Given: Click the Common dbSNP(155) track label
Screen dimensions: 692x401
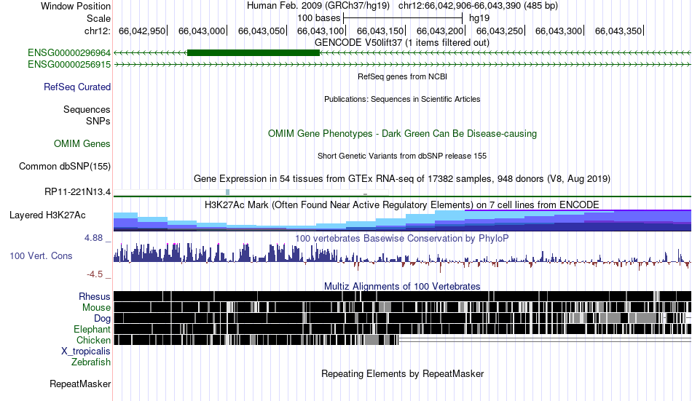Looking at the screenshot, I should pyautogui.click(x=65, y=167).
